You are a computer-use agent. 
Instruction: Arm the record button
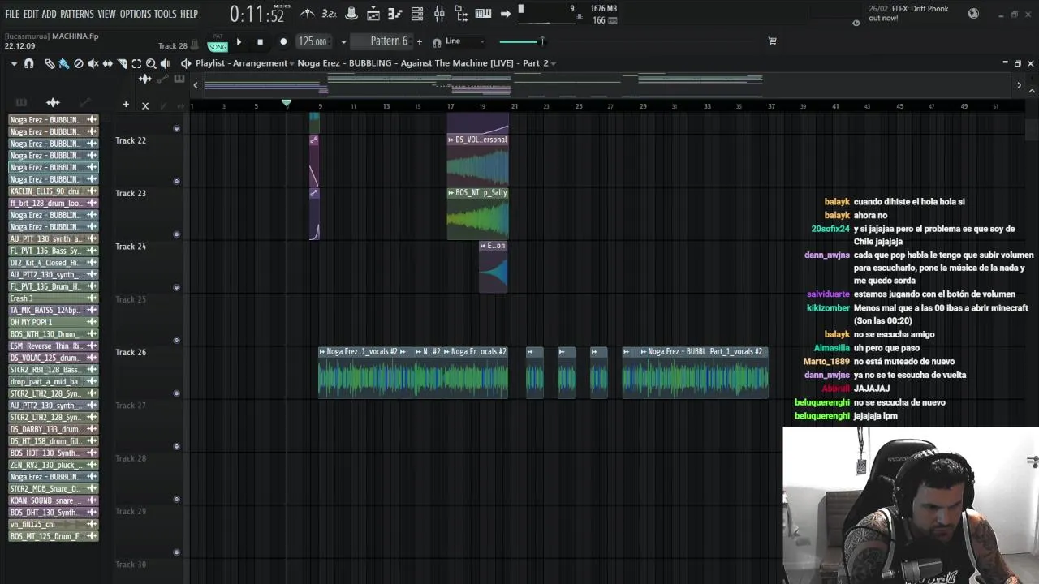tap(283, 42)
